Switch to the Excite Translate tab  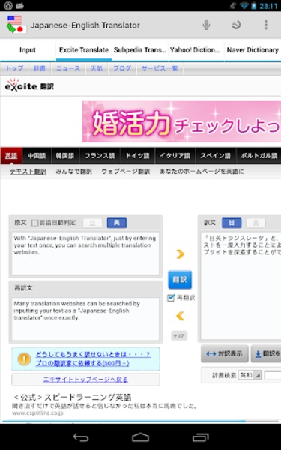[x=84, y=50]
